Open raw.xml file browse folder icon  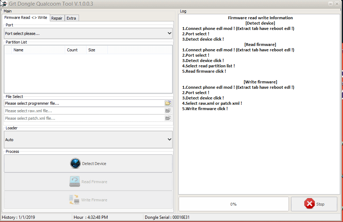(x=168, y=111)
